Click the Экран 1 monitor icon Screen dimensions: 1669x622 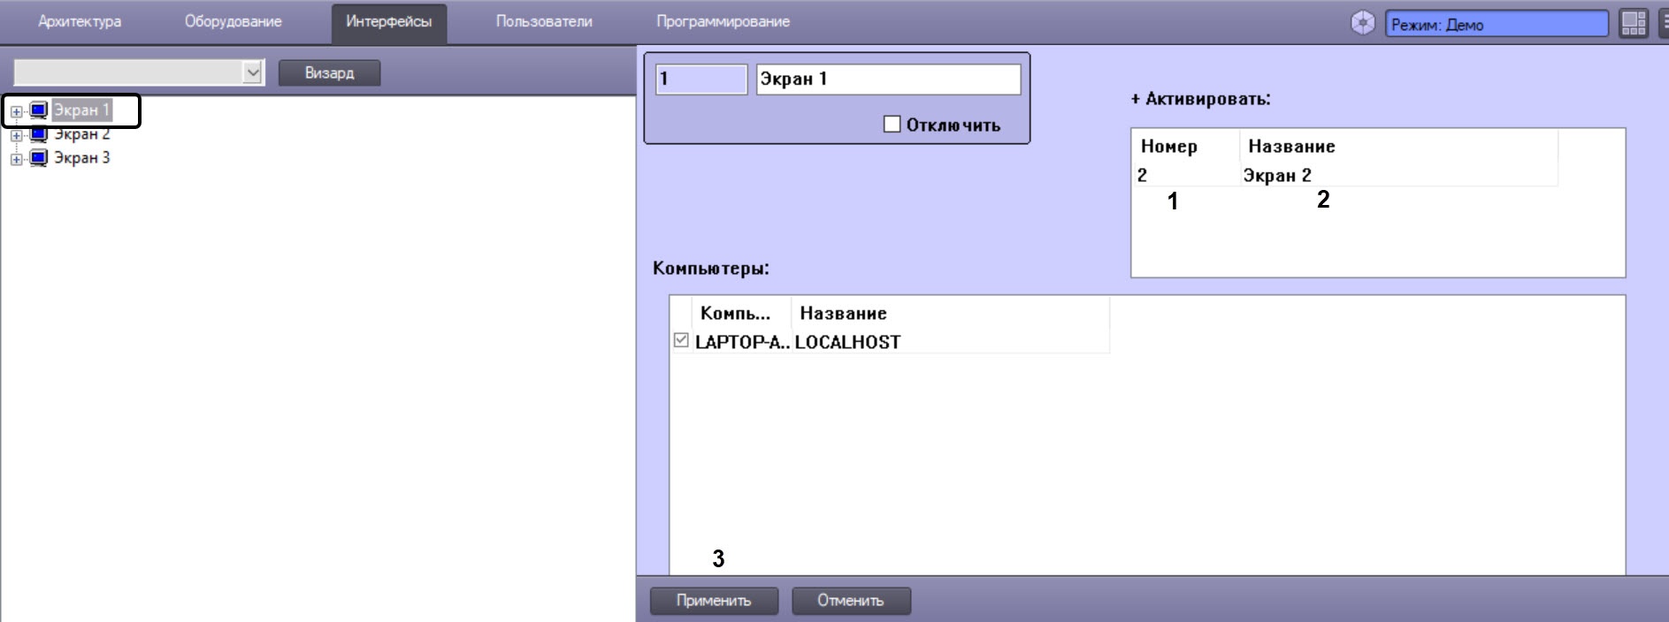pos(39,110)
